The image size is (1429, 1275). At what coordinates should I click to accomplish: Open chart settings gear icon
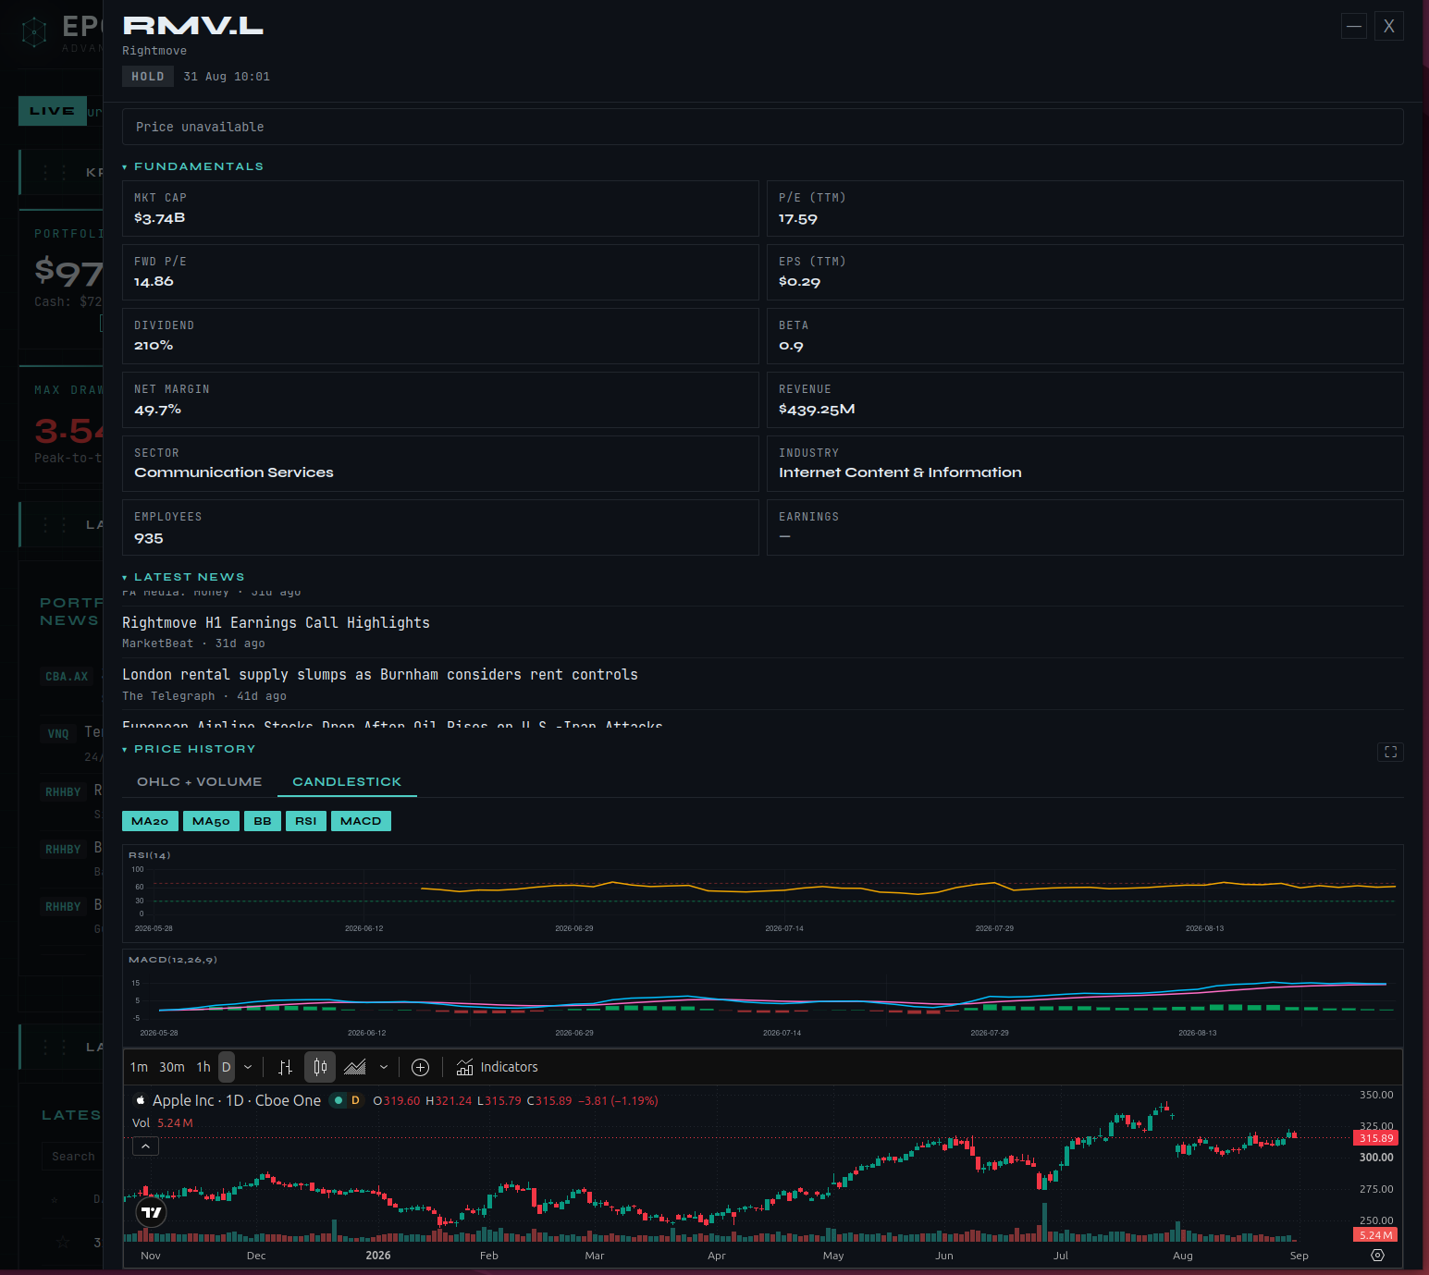pyautogui.click(x=1377, y=1255)
